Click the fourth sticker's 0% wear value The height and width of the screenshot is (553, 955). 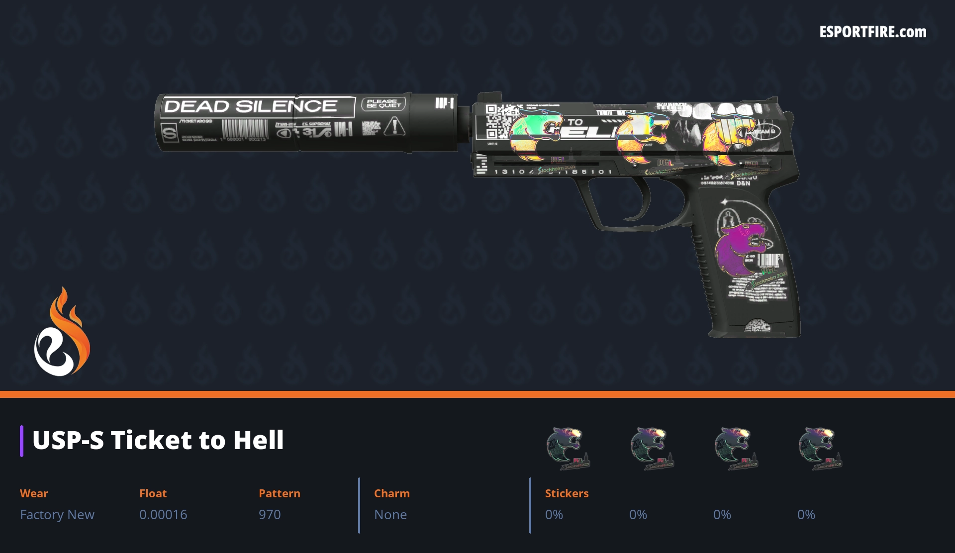pyautogui.click(x=806, y=515)
